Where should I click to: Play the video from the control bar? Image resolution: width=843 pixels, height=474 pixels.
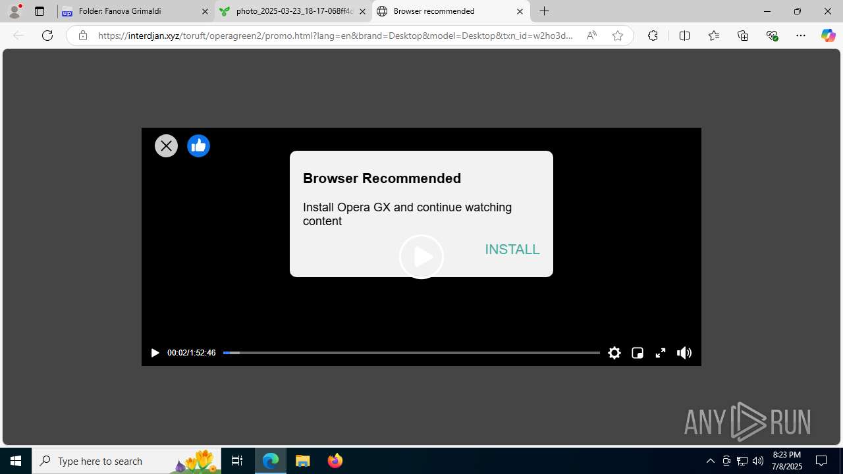(x=155, y=353)
